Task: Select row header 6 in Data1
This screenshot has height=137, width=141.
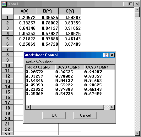Action: 8,44
